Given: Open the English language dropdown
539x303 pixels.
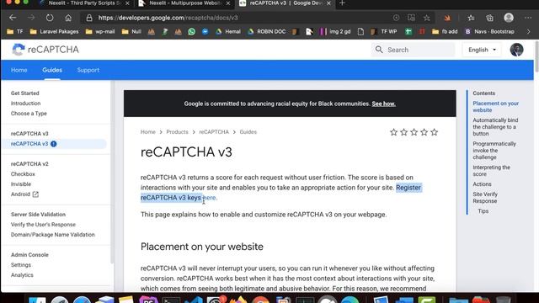Looking at the screenshot, I should coord(482,50).
